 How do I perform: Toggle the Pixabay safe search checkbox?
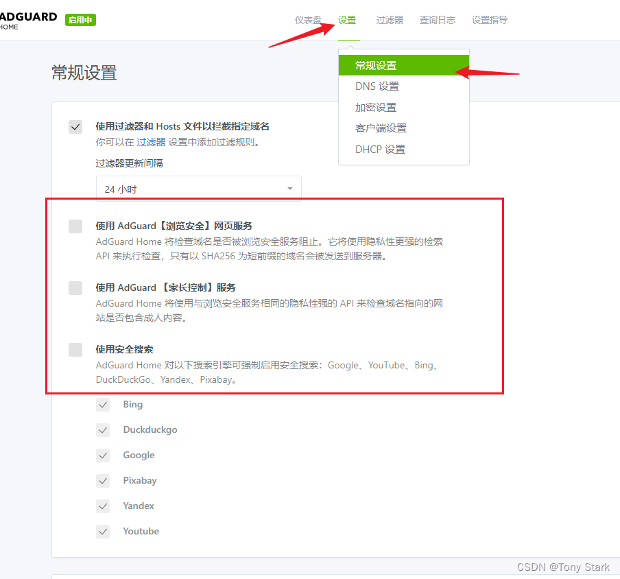tap(103, 480)
